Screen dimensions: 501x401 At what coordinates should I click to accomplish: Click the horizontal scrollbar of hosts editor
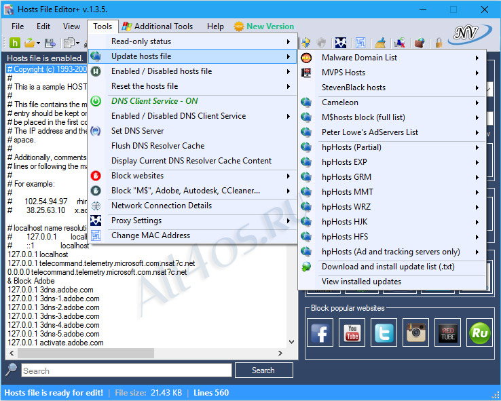pos(86,353)
